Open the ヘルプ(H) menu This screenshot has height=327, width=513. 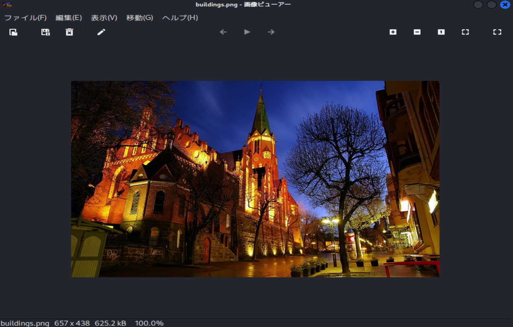tap(180, 18)
